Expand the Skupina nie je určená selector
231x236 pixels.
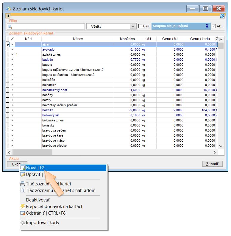[x=207, y=26]
